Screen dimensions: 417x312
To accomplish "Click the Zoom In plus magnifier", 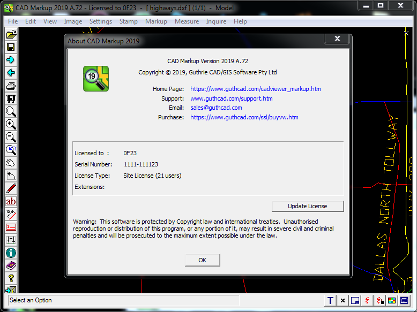I will pyautogui.click(x=11, y=124).
